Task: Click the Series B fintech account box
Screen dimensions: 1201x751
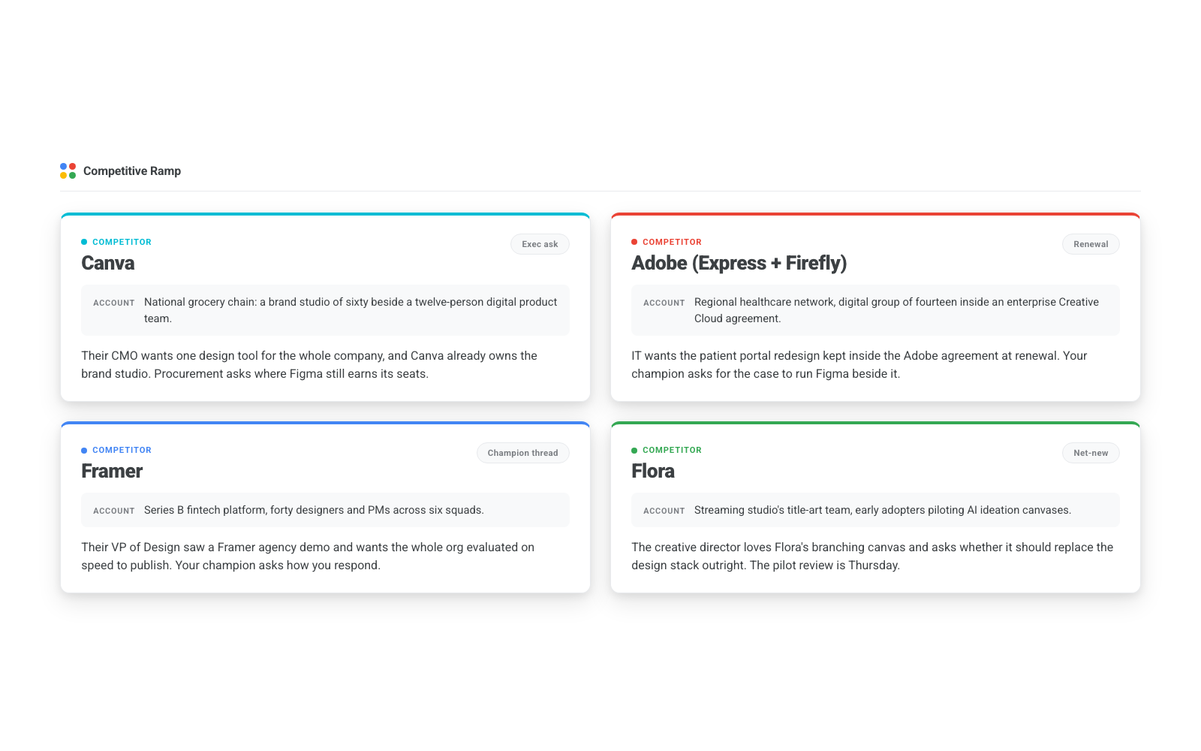Action: point(325,510)
